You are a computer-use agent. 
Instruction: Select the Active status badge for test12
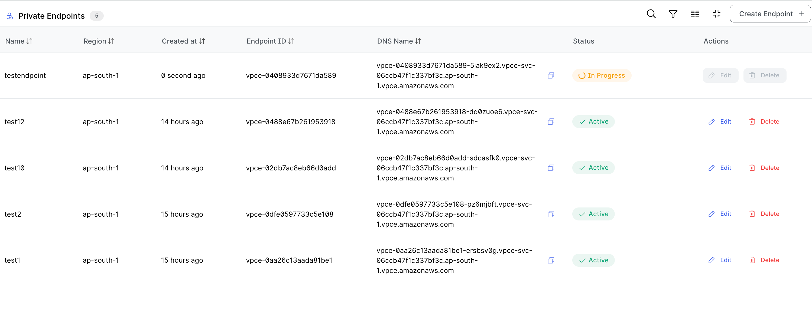593,121
